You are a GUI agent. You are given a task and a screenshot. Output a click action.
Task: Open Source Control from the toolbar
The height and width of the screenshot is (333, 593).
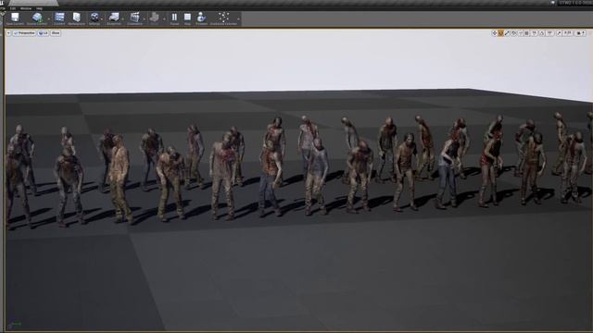pos(37,18)
